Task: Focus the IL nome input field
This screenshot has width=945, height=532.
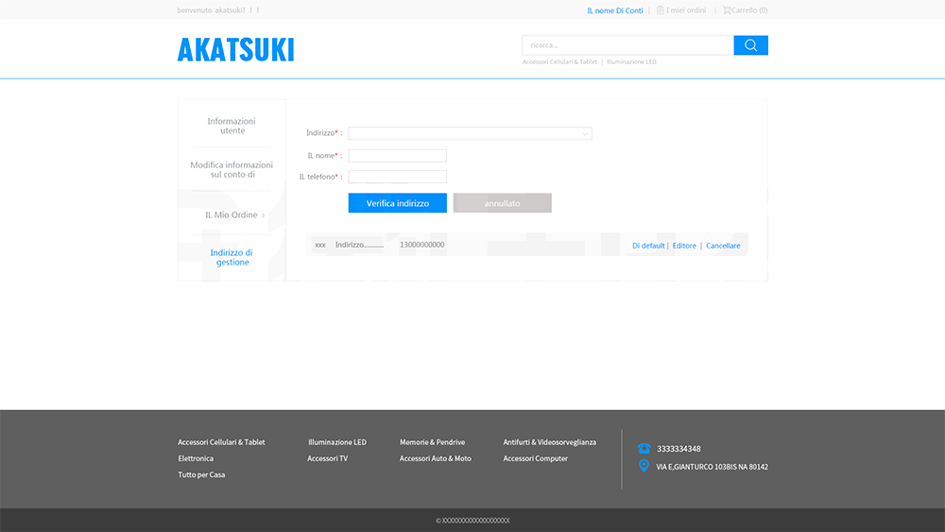Action: 397,156
